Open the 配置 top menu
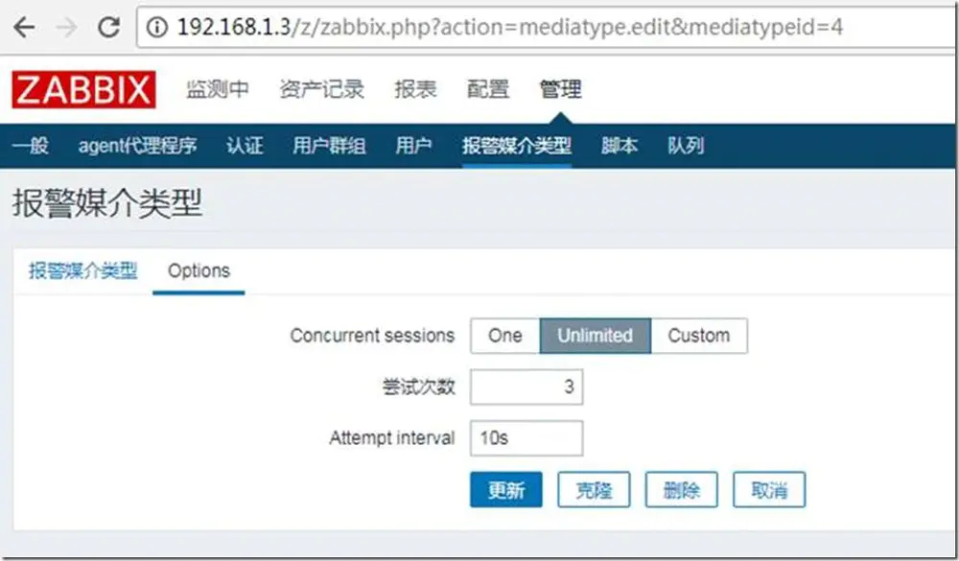The height and width of the screenshot is (561, 959). [x=488, y=89]
